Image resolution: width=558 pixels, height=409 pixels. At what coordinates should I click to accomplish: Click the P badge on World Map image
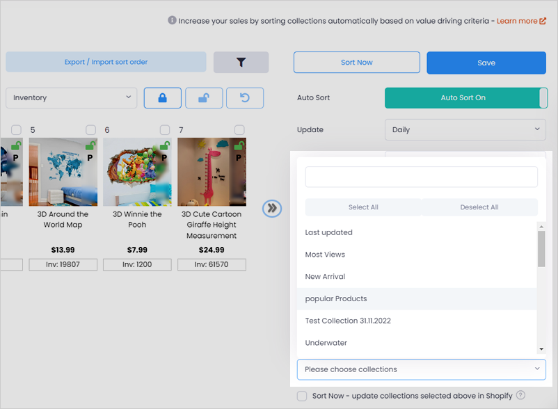coord(90,158)
